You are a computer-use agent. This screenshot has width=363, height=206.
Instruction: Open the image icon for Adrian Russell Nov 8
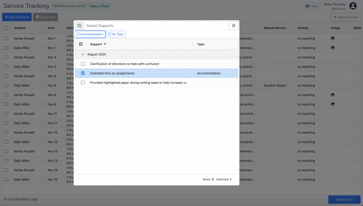pos(333,95)
